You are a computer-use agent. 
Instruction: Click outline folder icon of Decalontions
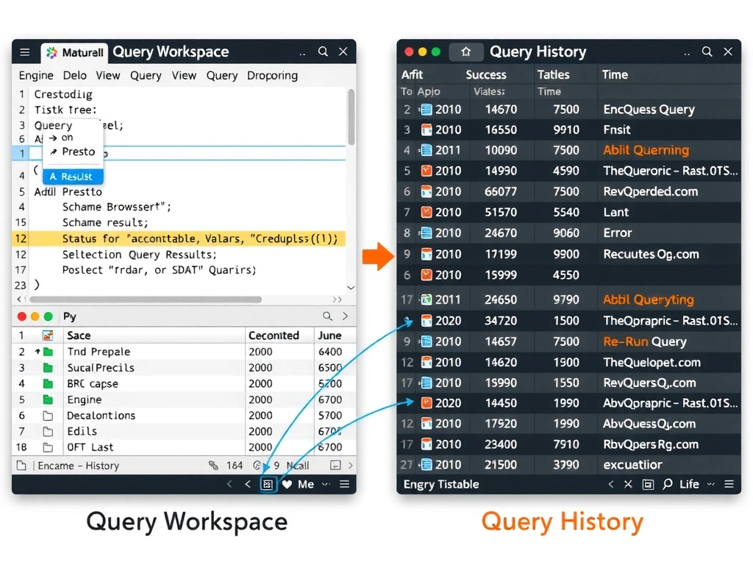coord(48,416)
